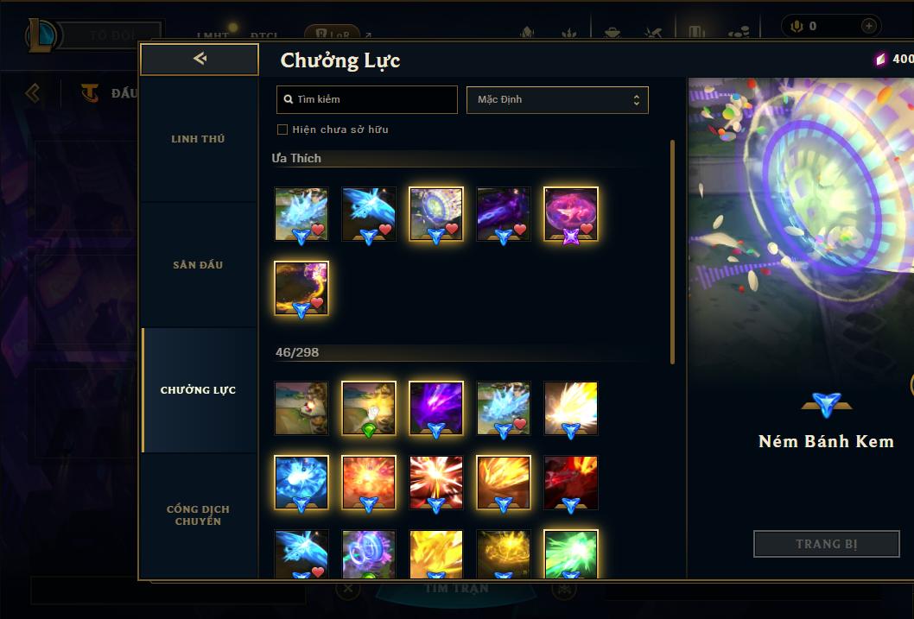Open the Mặc Định sort dropdown
The image size is (914, 619).
[557, 99]
